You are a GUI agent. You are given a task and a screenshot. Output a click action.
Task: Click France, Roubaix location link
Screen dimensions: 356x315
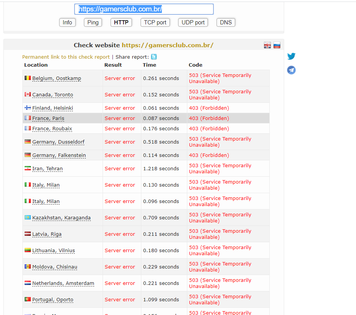click(52, 129)
